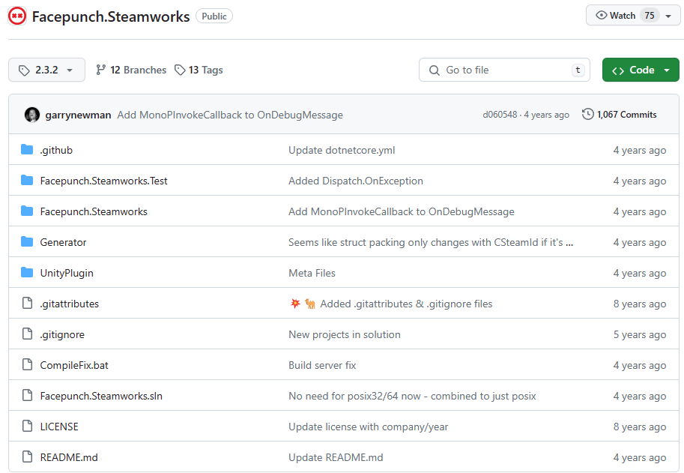Open the 2.3.2 tag switcher dropdown
The width and height of the screenshot is (684, 473).
coord(46,70)
